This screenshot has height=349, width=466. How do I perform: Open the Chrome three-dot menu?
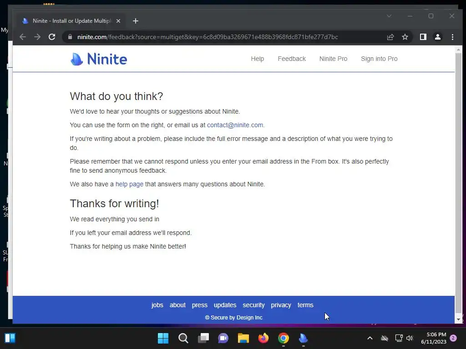point(452,37)
